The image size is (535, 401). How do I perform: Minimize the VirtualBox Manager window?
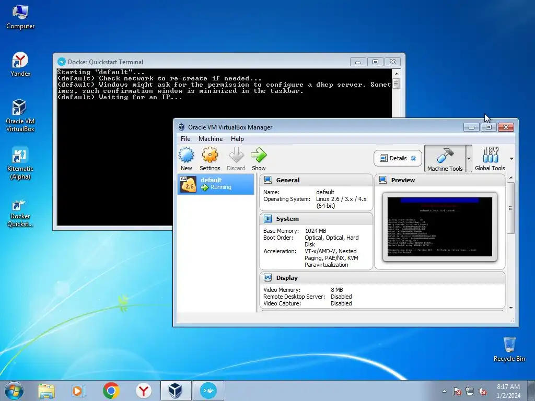pyautogui.click(x=472, y=127)
